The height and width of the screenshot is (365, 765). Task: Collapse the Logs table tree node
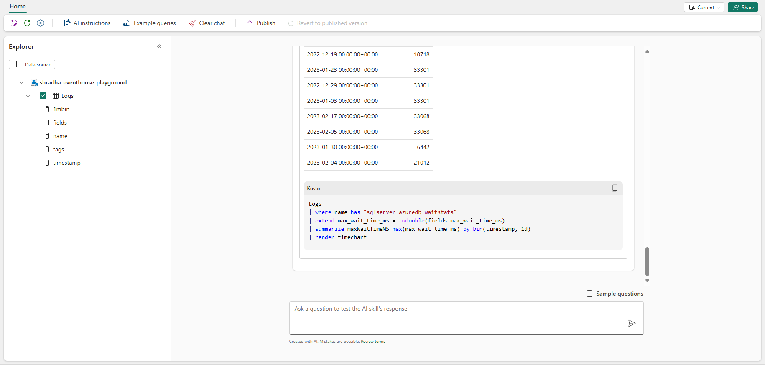pos(28,96)
